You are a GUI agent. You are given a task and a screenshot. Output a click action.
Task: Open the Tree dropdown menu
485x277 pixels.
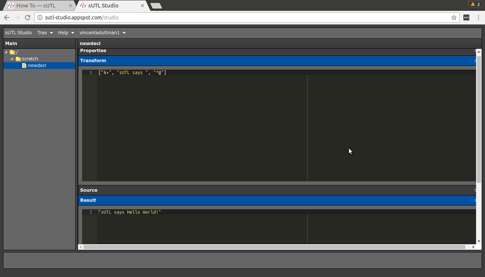tap(45, 33)
